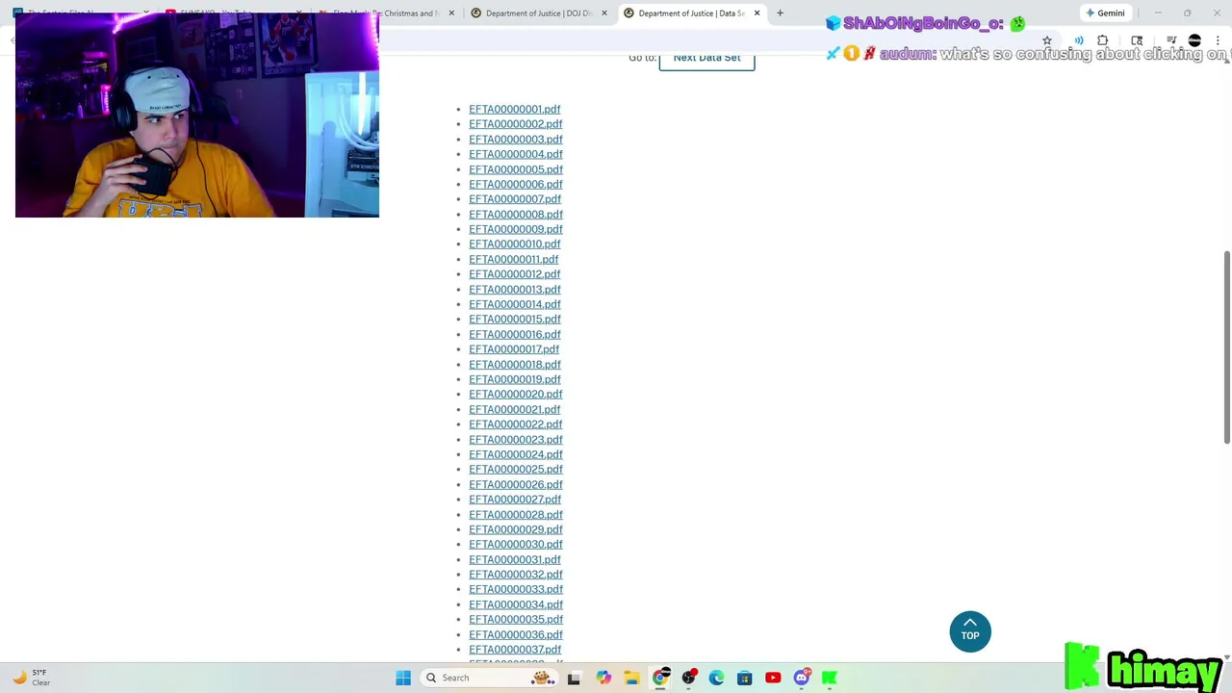The width and height of the screenshot is (1232, 693).
Task: Open Microsoft Store from the taskbar
Action: [x=744, y=678]
